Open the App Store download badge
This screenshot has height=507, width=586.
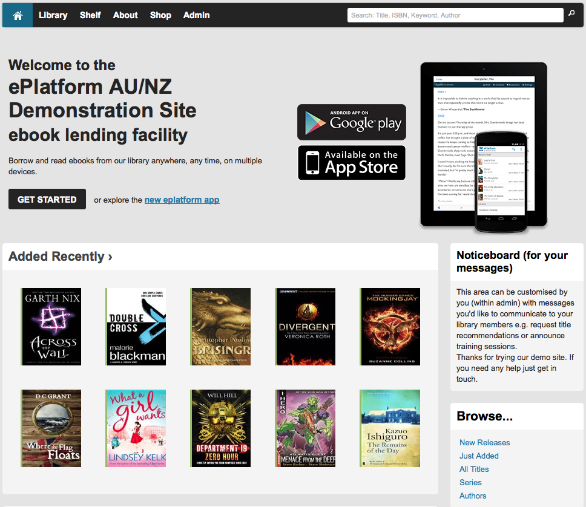tap(352, 163)
